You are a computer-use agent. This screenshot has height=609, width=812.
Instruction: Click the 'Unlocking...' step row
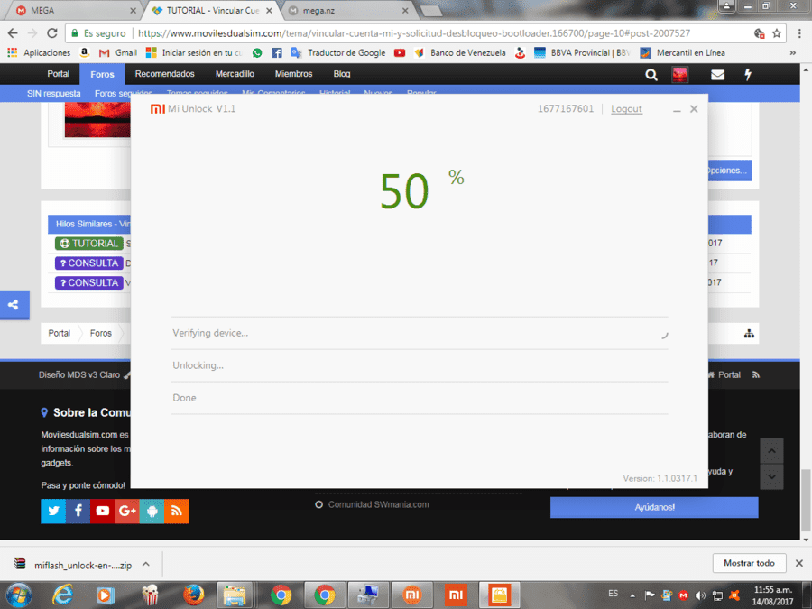(420, 365)
